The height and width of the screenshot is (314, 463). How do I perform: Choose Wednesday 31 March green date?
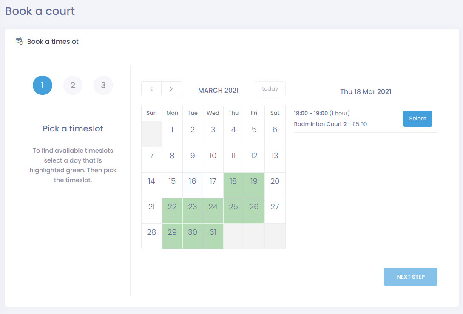[x=213, y=236]
